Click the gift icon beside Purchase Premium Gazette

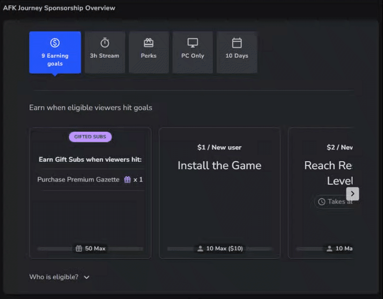[127, 179]
